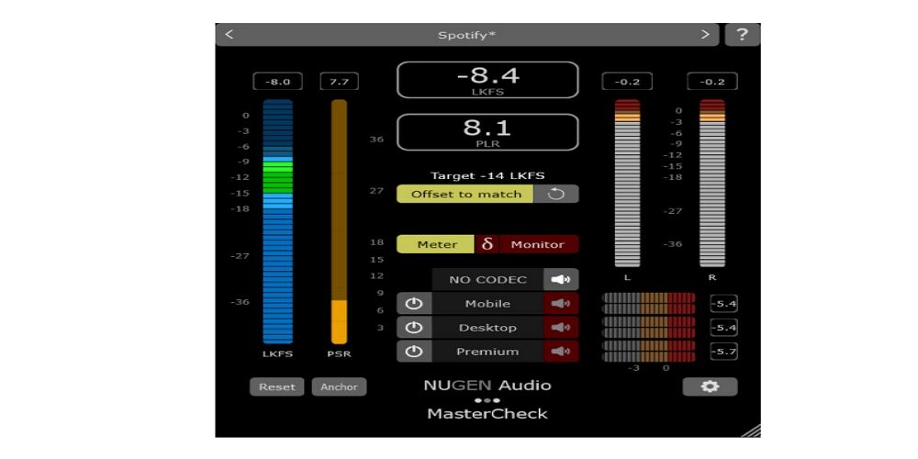The image size is (918, 459).
Task: Click the Desktop codec level meter
Action: pos(649,328)
